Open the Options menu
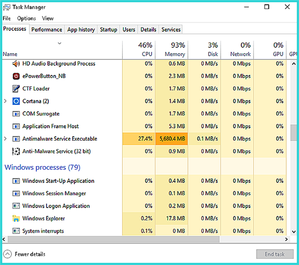This screenshot has height=265, width=299. [x=26, y=18]
